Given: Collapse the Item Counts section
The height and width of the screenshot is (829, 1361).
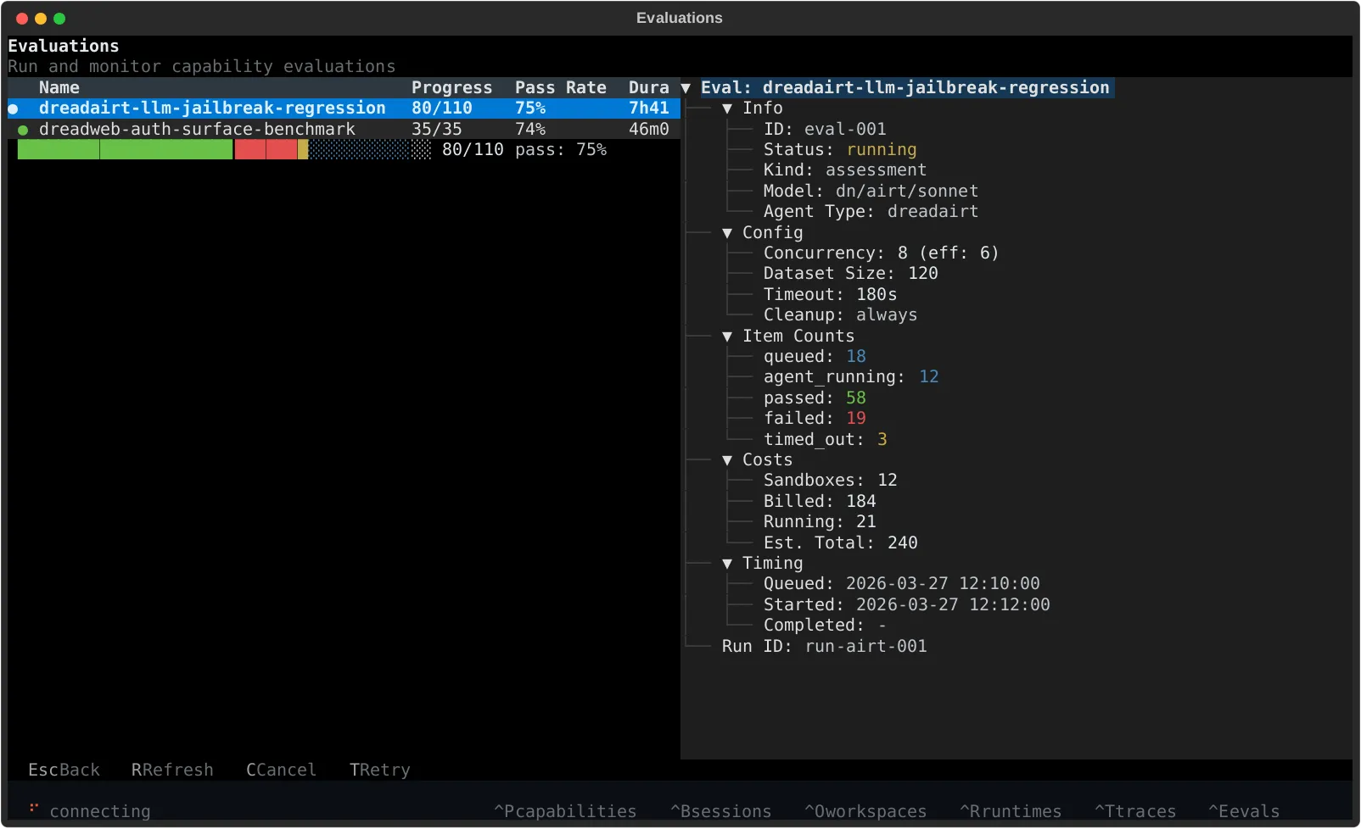Looking at the screenshot, I should point(727,337).
